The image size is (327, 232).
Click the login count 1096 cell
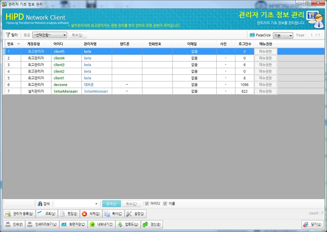[245, 85]
